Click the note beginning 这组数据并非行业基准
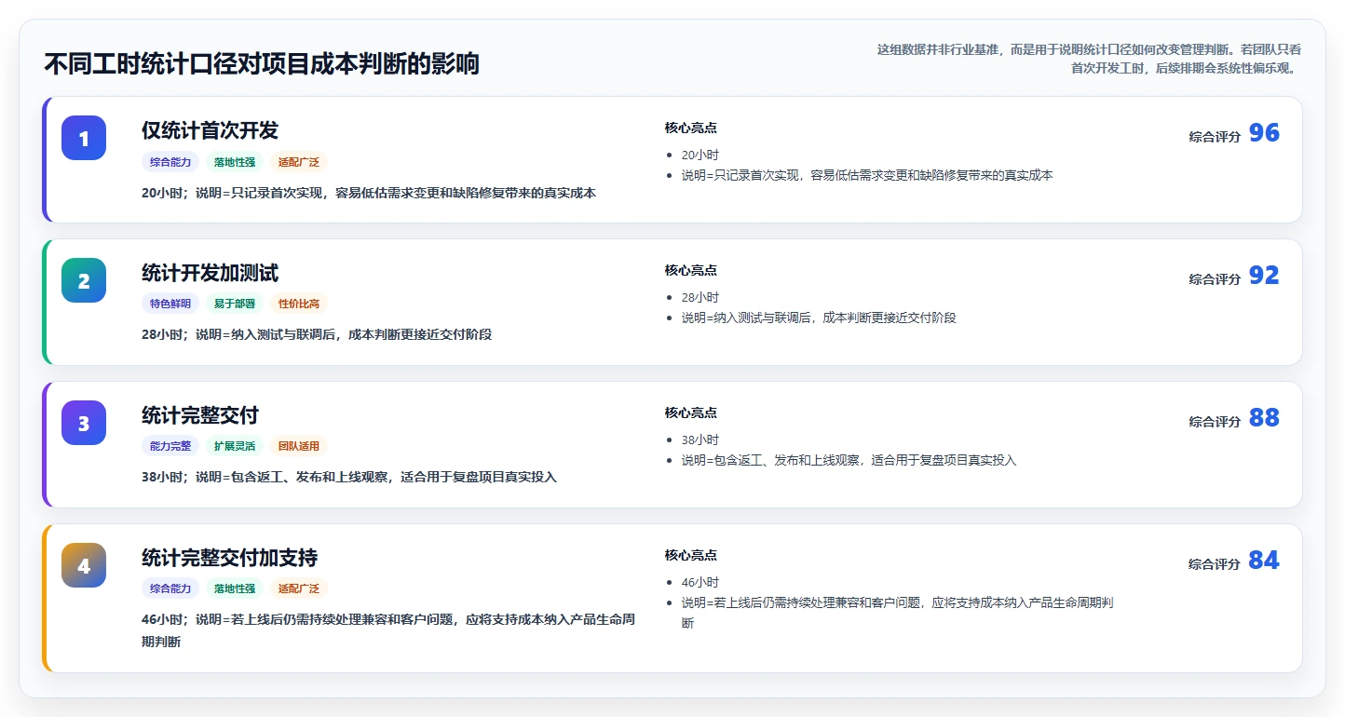1345x717 pixels. coord(1089,59)
